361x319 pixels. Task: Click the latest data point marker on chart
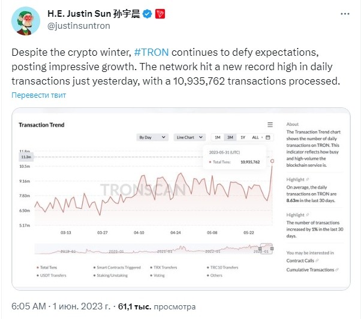272,161
